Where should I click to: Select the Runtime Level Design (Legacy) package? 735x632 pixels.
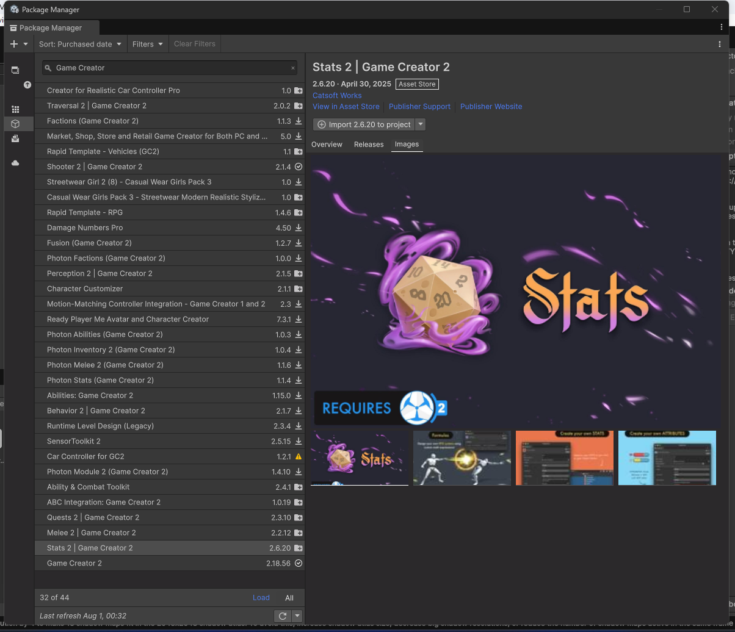click(170, 426)
